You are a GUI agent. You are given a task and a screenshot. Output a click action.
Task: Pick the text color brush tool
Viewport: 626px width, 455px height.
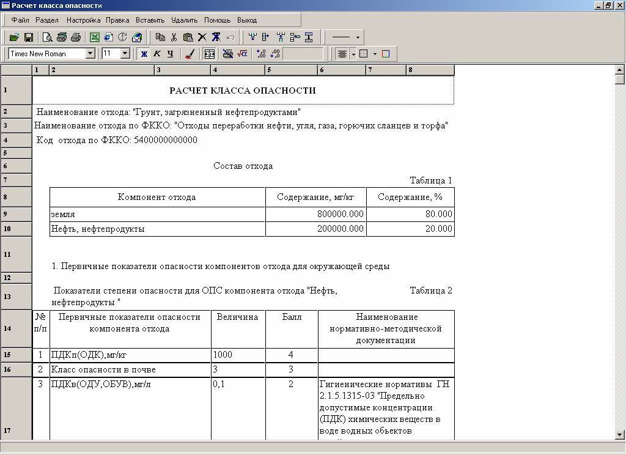click(x=190, y=54)
